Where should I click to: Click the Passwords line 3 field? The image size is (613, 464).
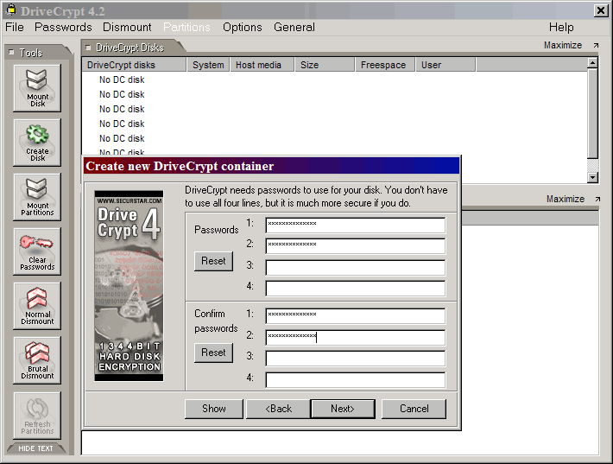(x=355, y=268)
